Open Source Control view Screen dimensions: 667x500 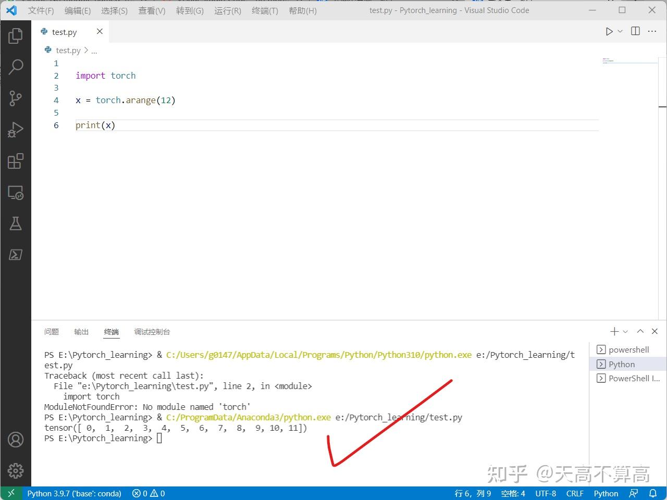pyautogui.click(x=16, y=98)
